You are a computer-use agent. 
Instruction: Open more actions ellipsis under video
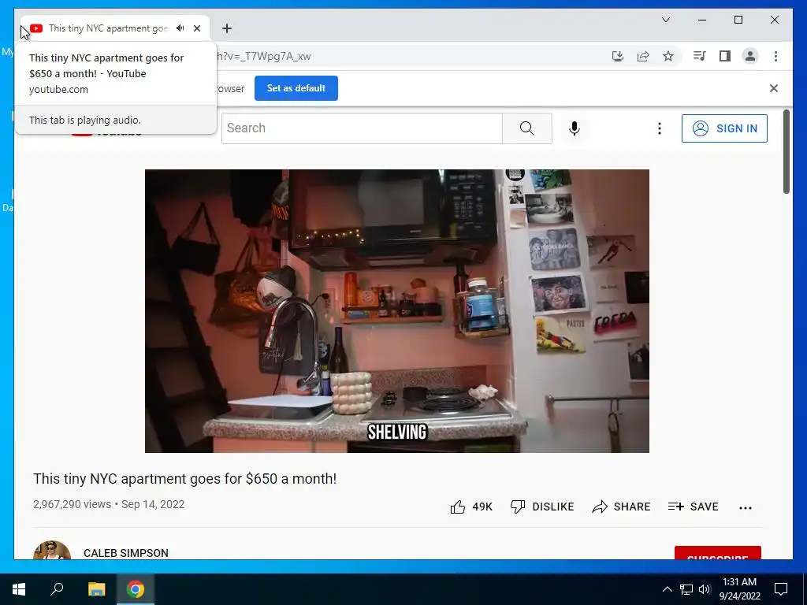746,508
